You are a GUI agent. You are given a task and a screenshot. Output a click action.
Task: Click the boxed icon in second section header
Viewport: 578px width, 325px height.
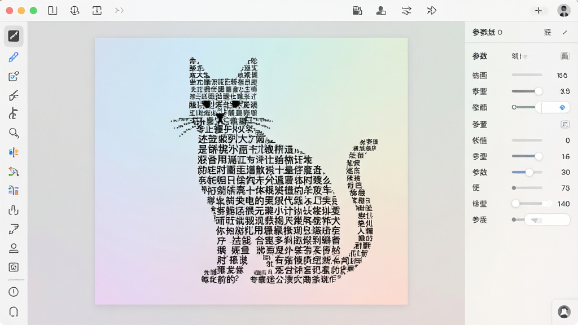coord(564,124)
